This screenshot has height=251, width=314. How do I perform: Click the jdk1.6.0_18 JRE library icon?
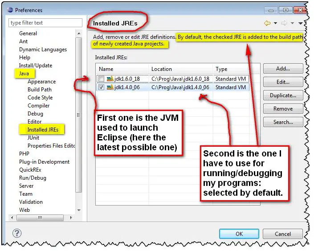(110, 79)
